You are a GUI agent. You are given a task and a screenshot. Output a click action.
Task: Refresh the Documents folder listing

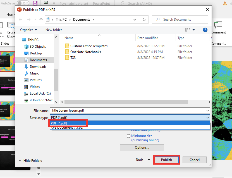144,20
